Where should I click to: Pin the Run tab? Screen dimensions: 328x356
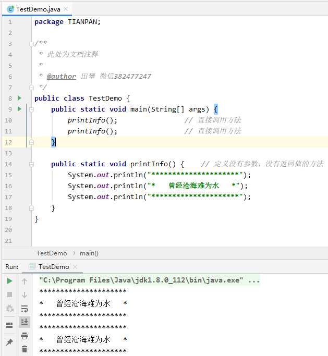(x=9, y=342)
